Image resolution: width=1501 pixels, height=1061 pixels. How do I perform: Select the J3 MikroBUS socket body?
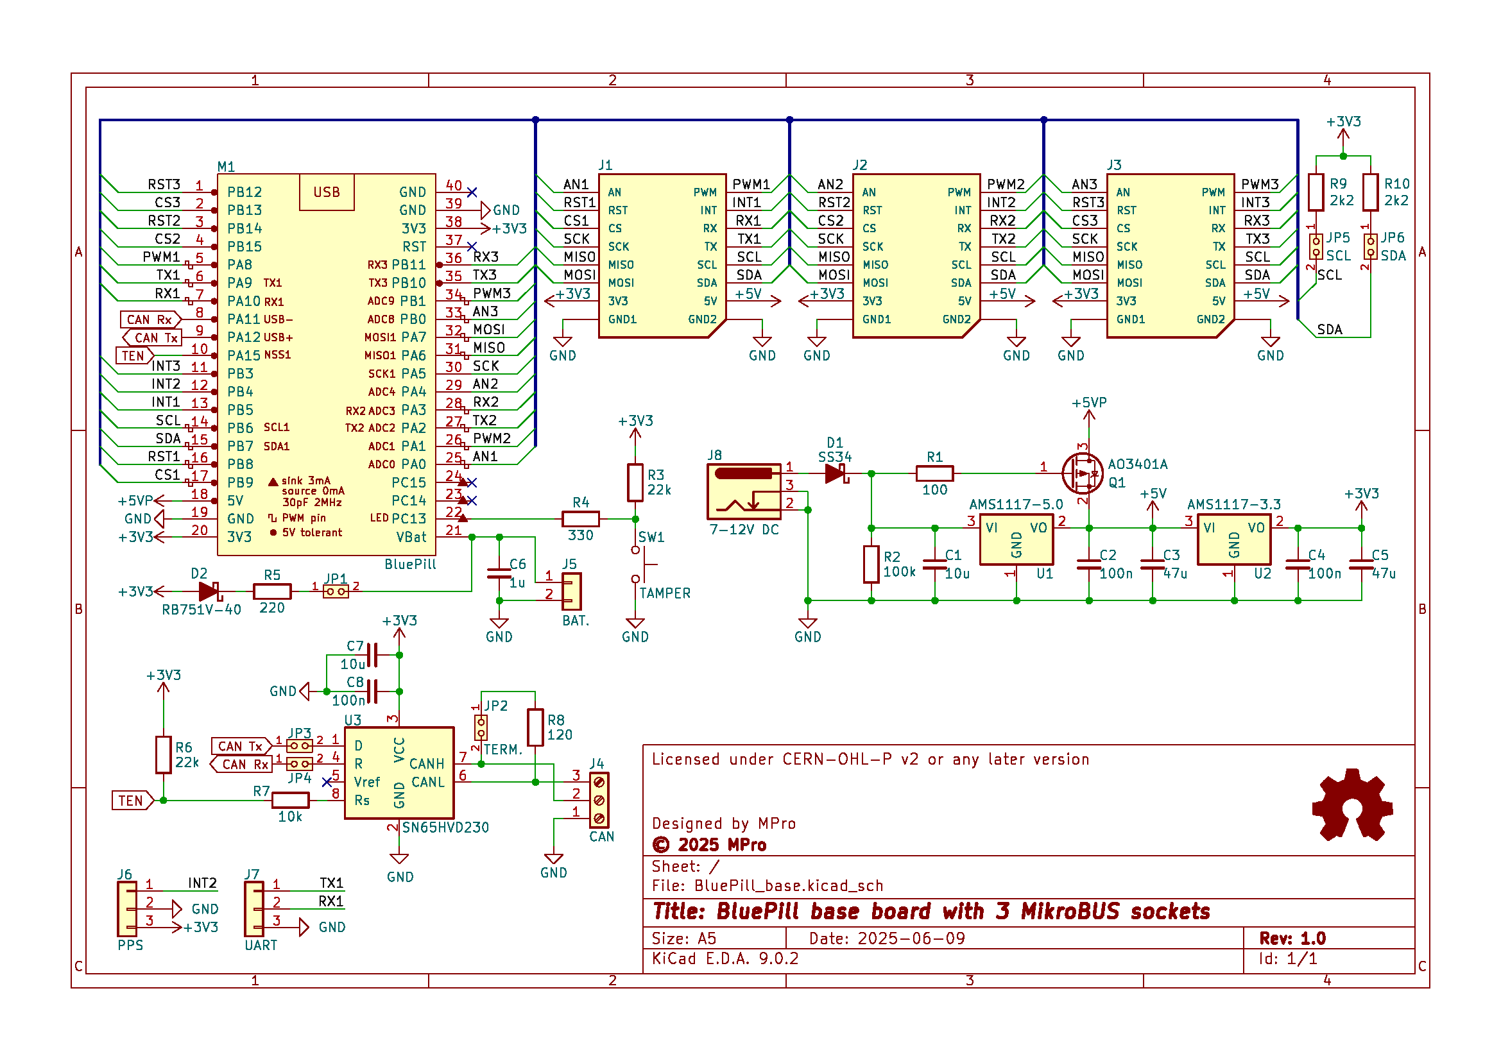click(1171, 255)
